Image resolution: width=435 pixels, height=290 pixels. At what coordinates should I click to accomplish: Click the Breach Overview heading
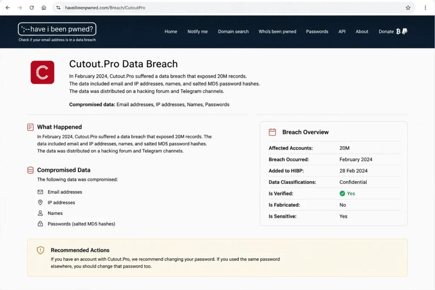[305, 132]
